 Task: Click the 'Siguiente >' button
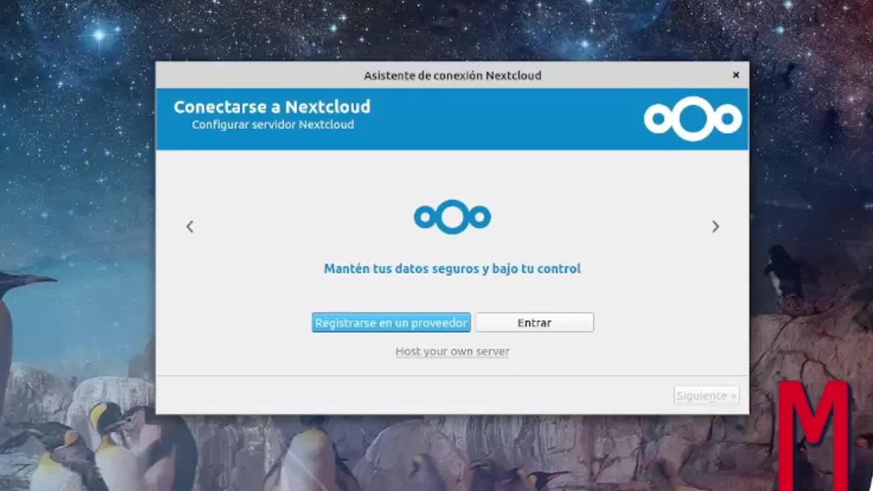[x=707, y=396]
